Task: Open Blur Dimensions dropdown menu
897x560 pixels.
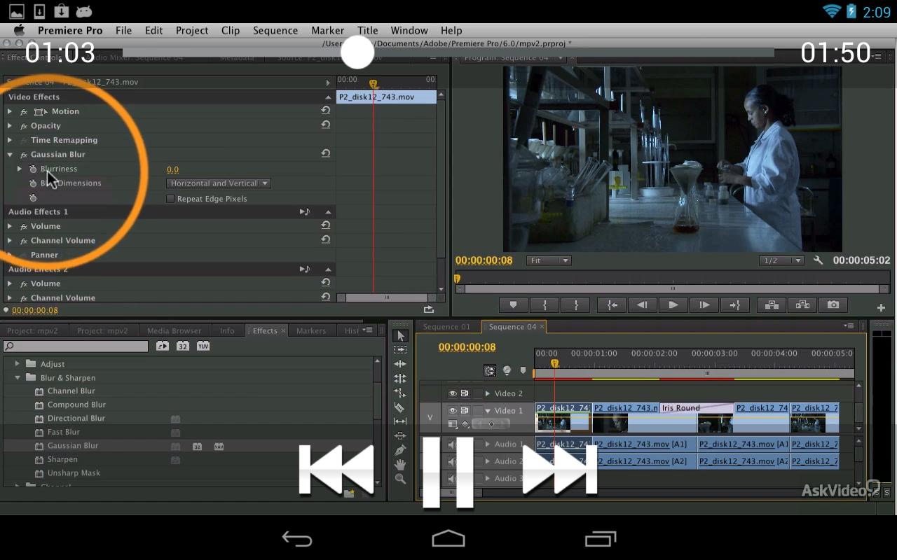Action: [218, 183]
